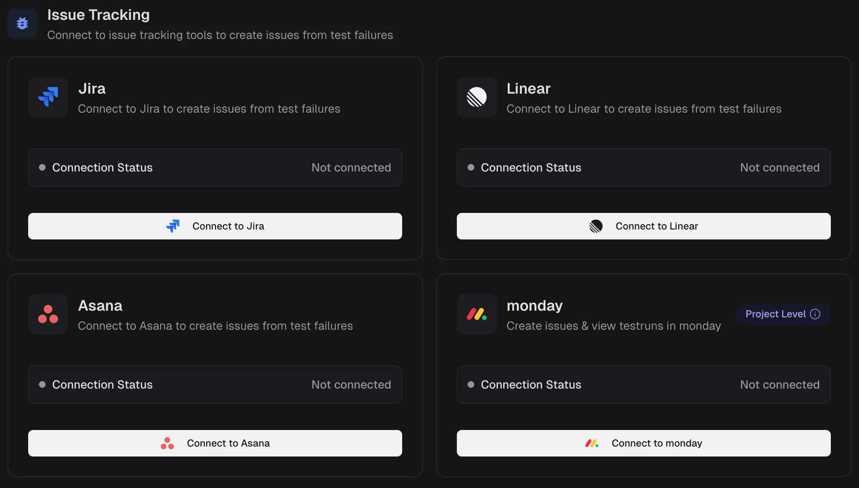
Task: Click the monday icon within Connect to monday
Action: pyautogui.click(x=593, y=443)
